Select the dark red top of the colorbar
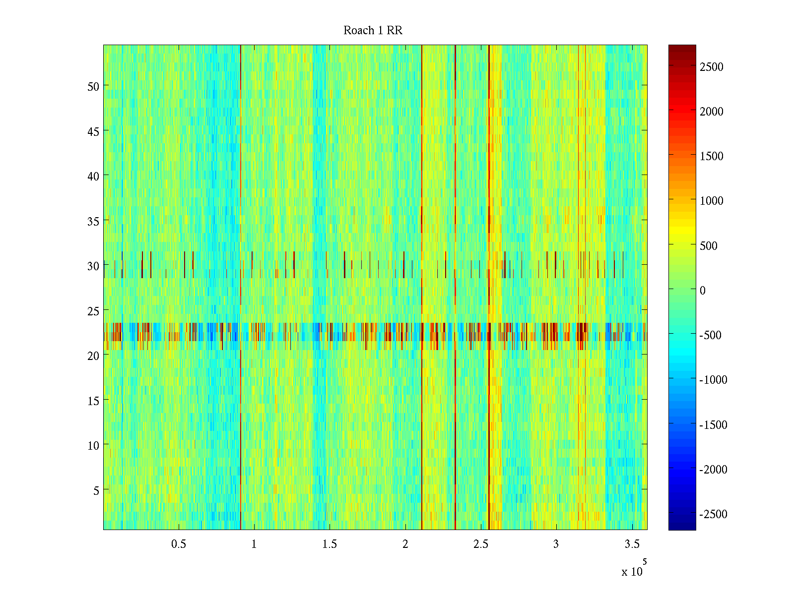The width and height of the screenshot is (794, 595). point(682,49)
